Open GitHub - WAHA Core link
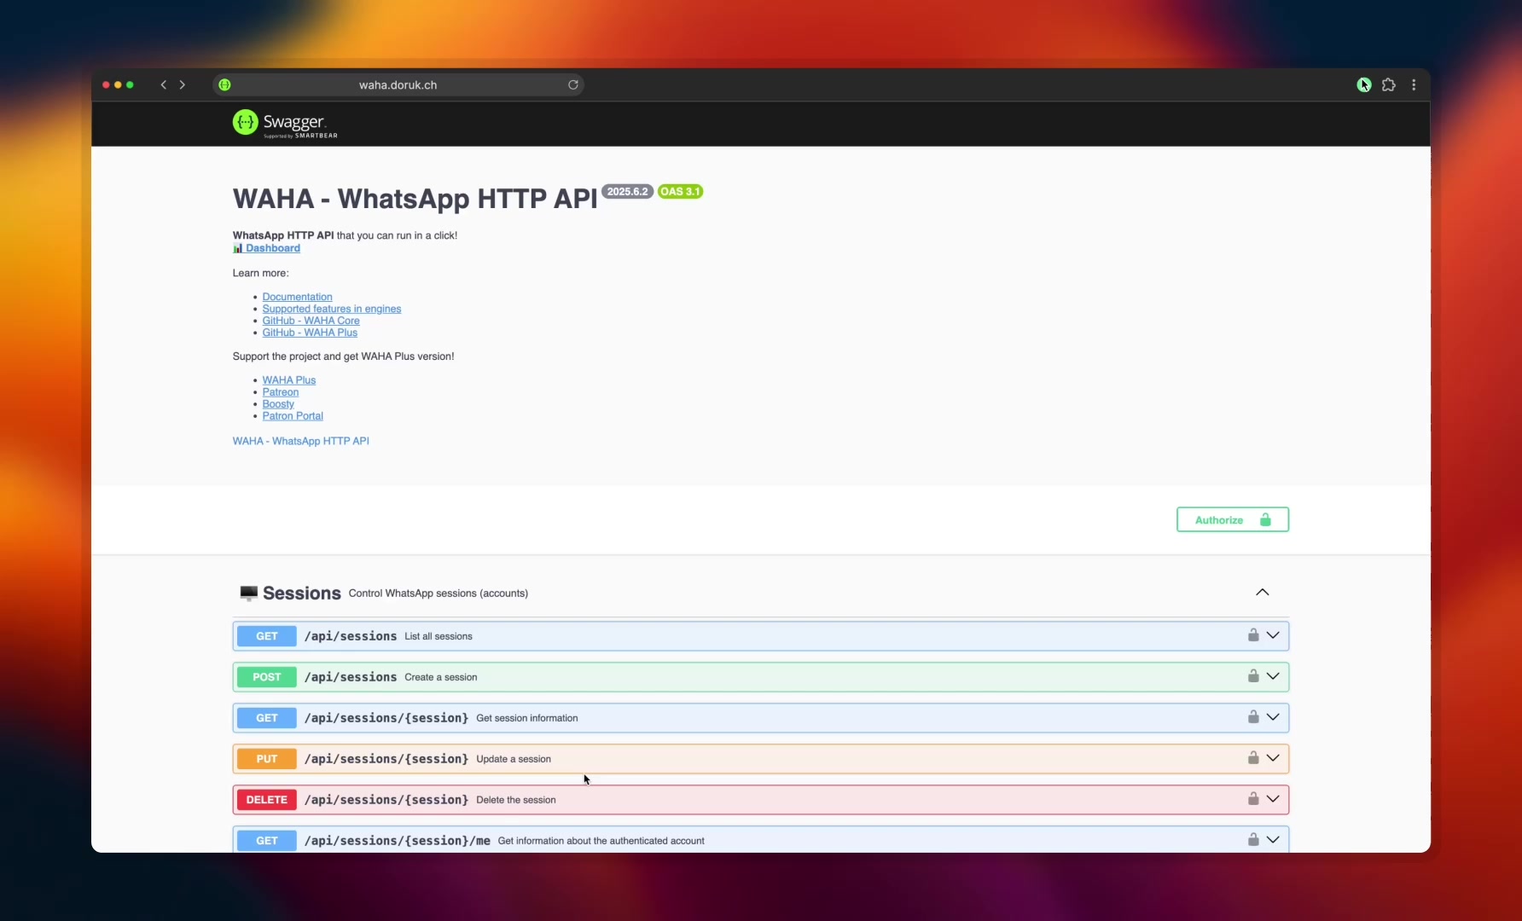This screenshot has height=921, width=1522. tap(311, 321)
